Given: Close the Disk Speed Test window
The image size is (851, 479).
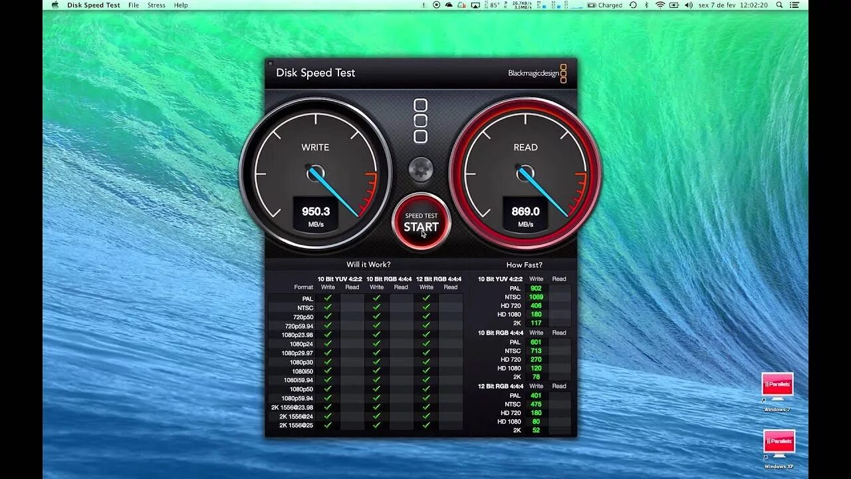Looking at the screenshot, I should [270, 64].
